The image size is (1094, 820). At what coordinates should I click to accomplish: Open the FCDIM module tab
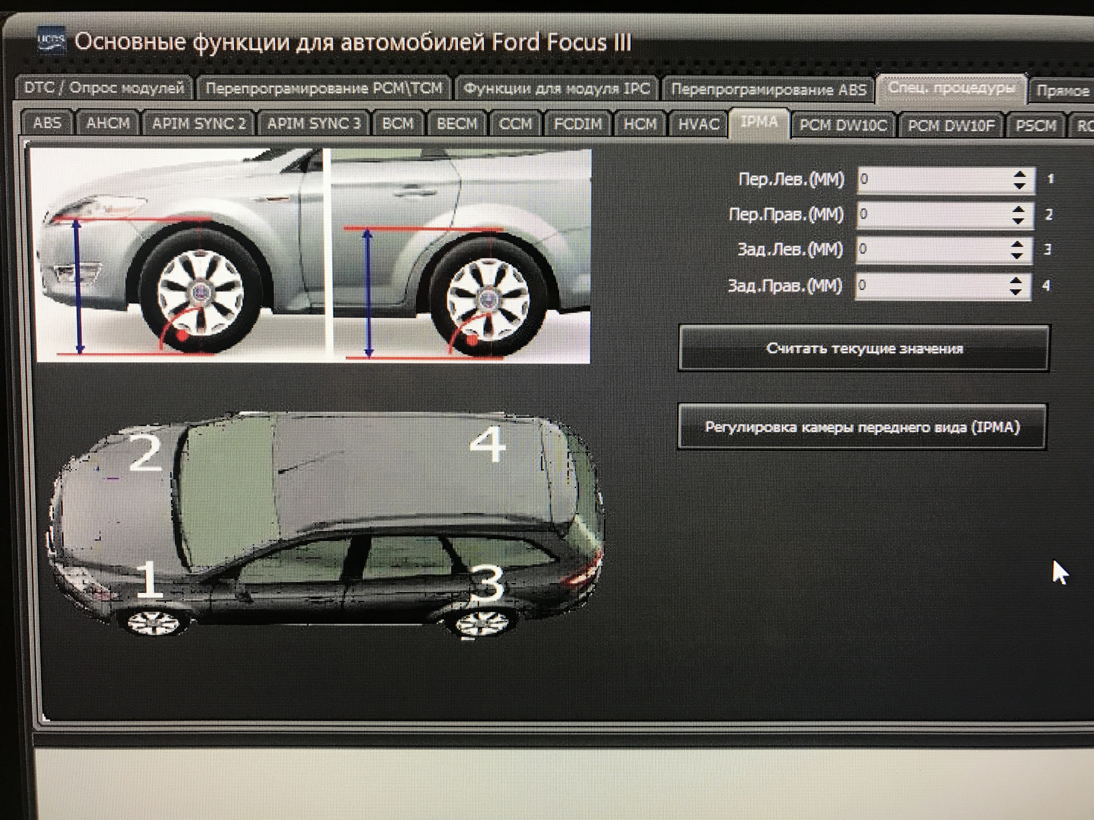click(578, 124)
